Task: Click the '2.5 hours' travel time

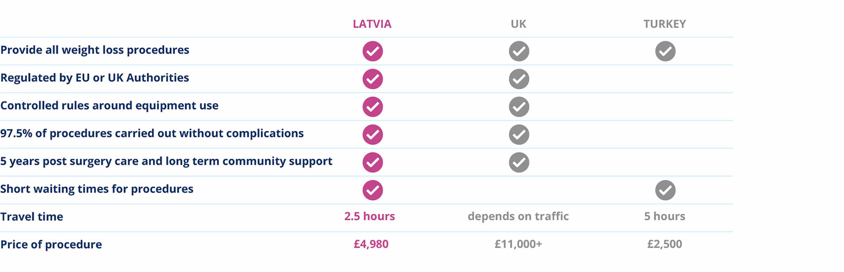Action: tap(370, 216)
